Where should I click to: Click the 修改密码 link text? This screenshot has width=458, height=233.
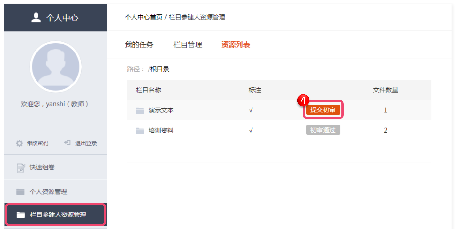point(37,143)
